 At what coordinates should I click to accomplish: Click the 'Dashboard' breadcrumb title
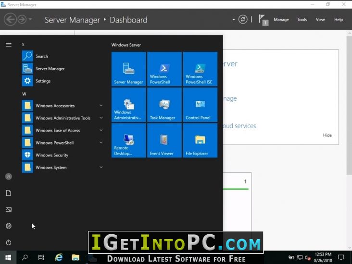128,20
